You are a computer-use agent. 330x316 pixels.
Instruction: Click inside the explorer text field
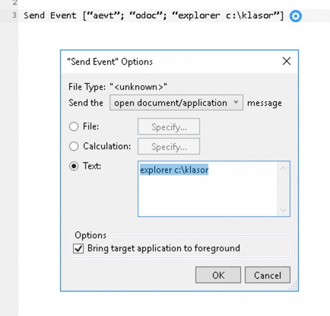click(x=207, y=189)
